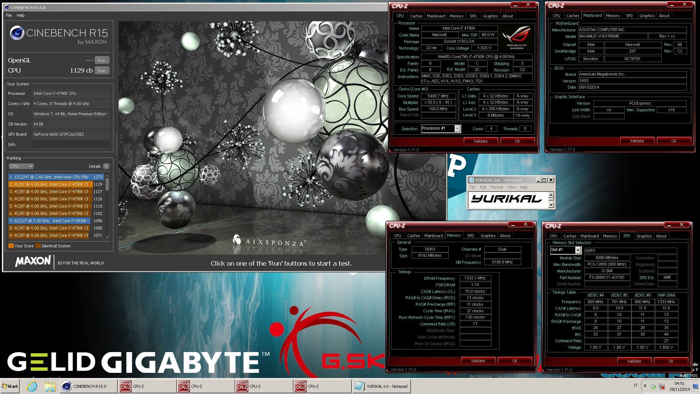700x394 pixels.
Task: Click the Internet Explorer taskbar icon
Action: (32, 386)
